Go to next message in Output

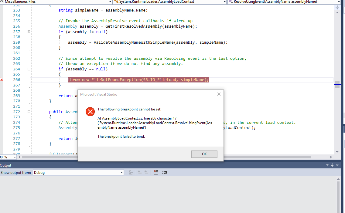(x=146, y=173)
